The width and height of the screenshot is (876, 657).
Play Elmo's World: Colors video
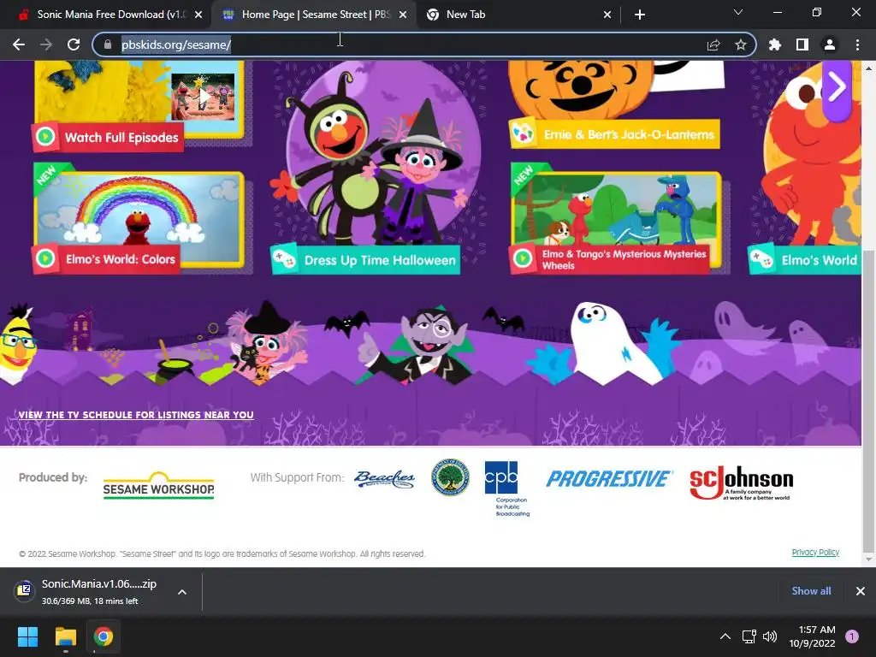coord(106,259)
